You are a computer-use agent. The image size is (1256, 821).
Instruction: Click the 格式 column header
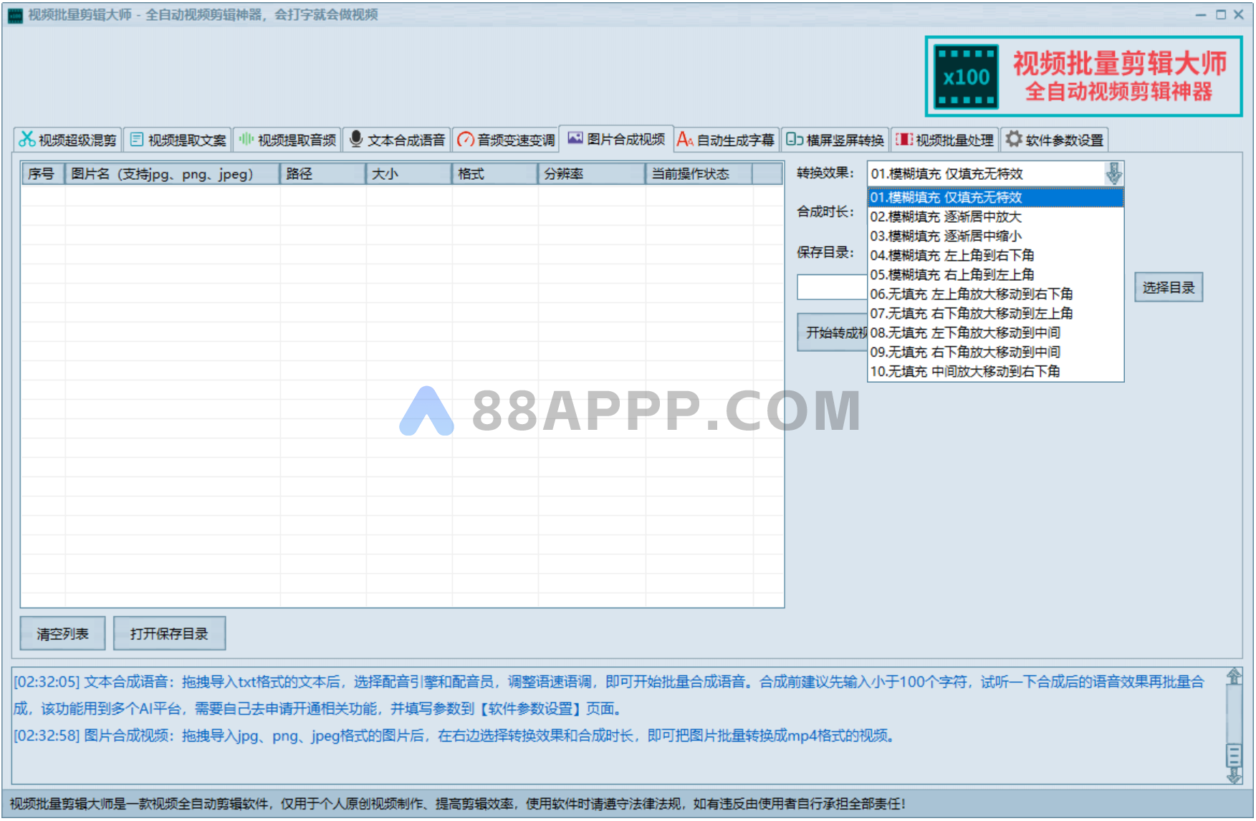pos(494,174)
